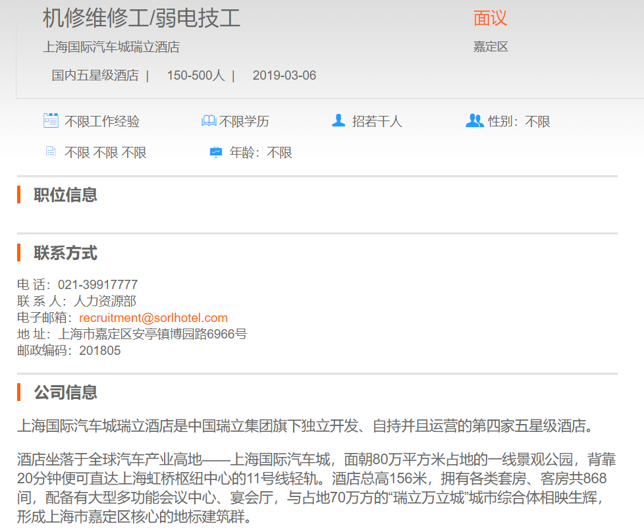This screenshot has width=644, height=532.
Task: Click the 150-500人 company size text
Action: click(x=196, y=76)
